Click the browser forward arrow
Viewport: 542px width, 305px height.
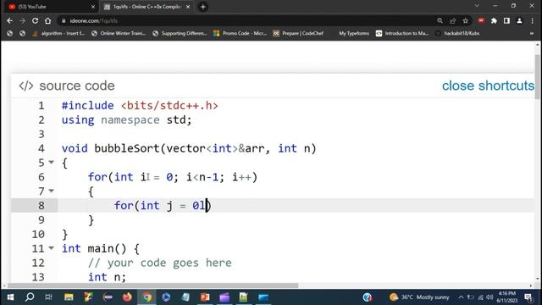tap(23, 20)
